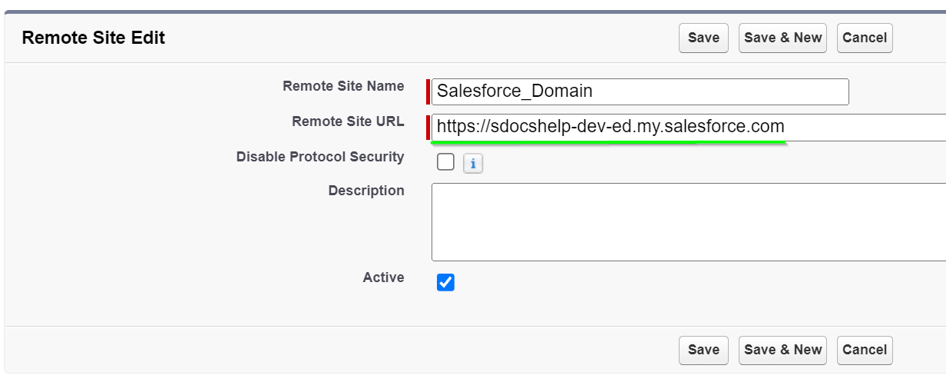Uncheck the Active checkbox
946x382 pixels.
point(445,282)
